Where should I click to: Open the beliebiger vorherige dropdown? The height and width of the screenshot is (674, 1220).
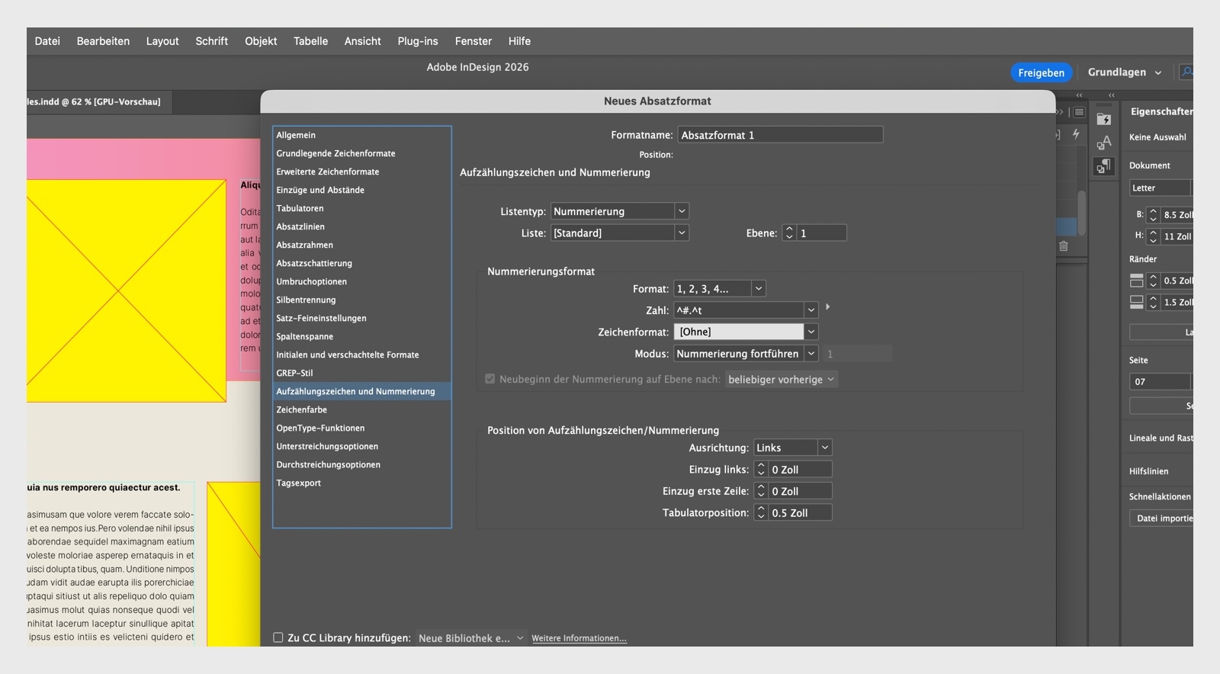coord(782,379)
